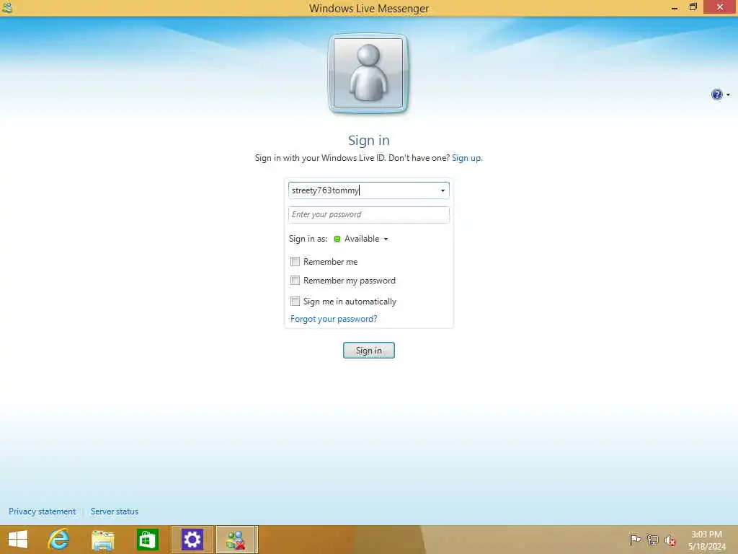Viewport: 738px width, 554px height.
Task: Click Windows Live Messenger taskbar icon
Action: pyautogui.click(x=236, y=540)
